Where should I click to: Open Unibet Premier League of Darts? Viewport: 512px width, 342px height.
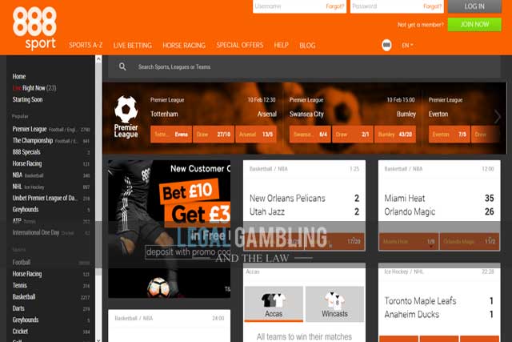(51, 198)
